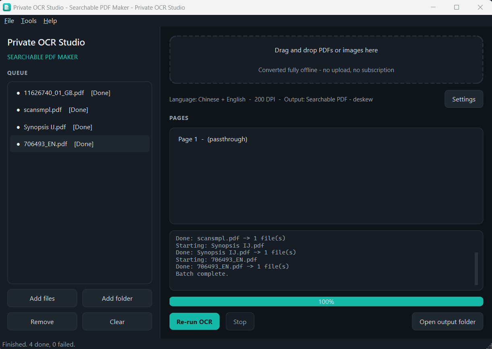Maximize the Private OCR Studio window
492x349 pixels.
coord(457,7)
